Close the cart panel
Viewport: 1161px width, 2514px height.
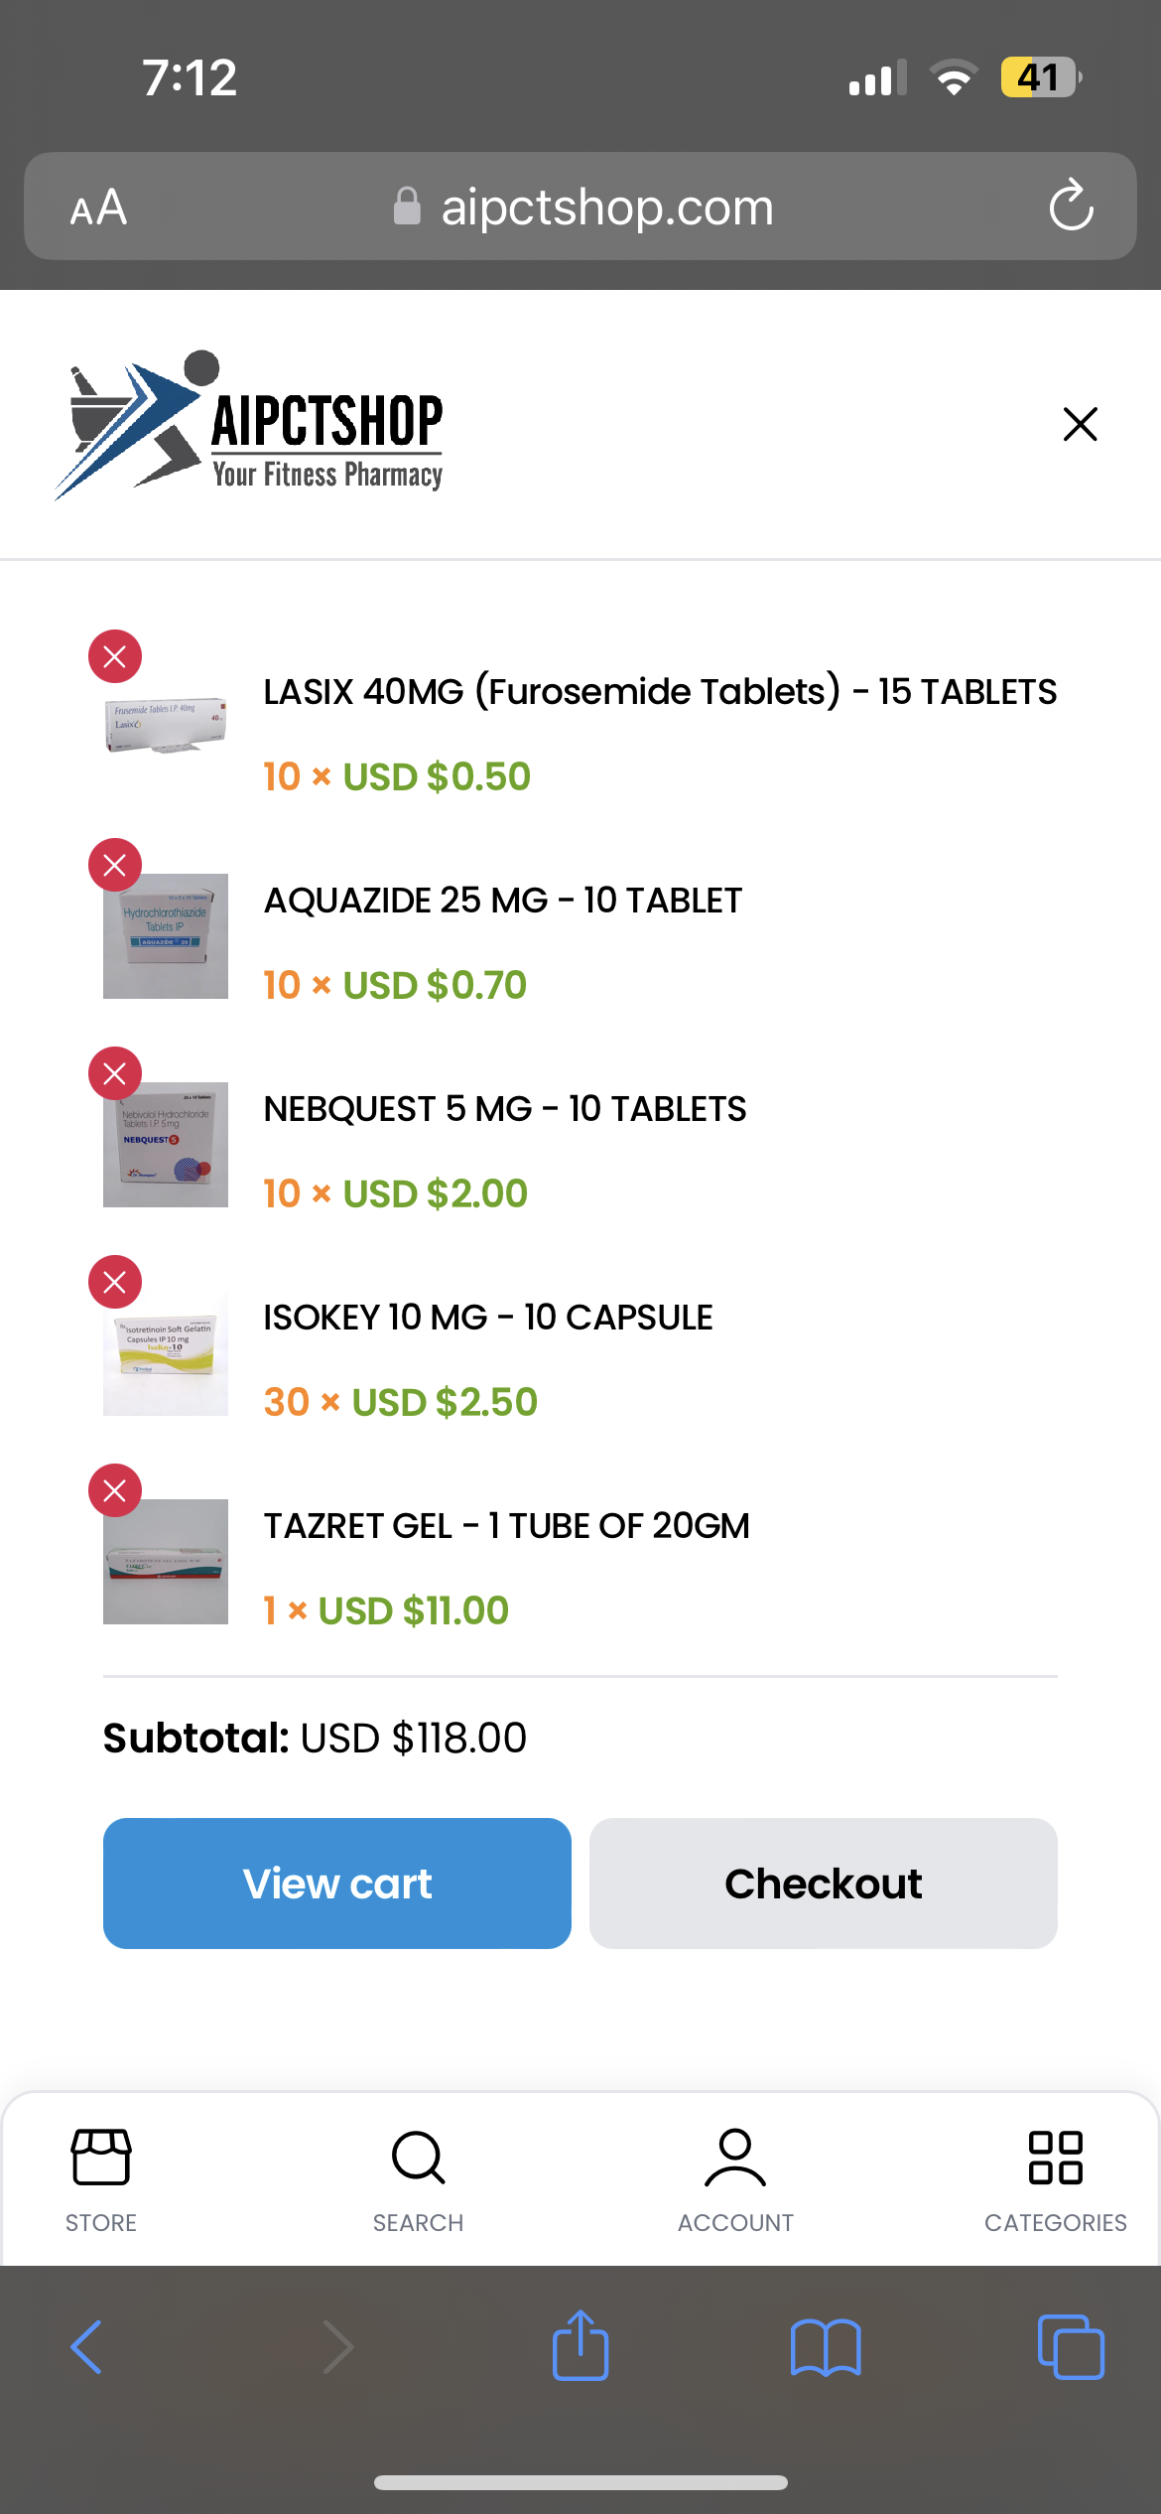pos(1080,424)
